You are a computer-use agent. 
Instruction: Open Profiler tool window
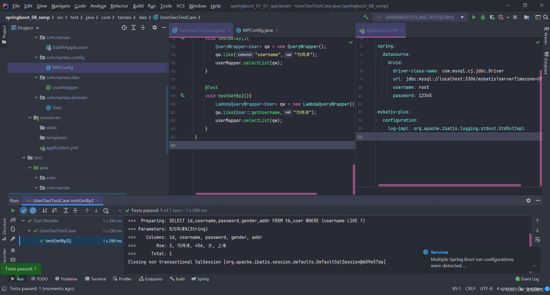(x=122, y=279)
